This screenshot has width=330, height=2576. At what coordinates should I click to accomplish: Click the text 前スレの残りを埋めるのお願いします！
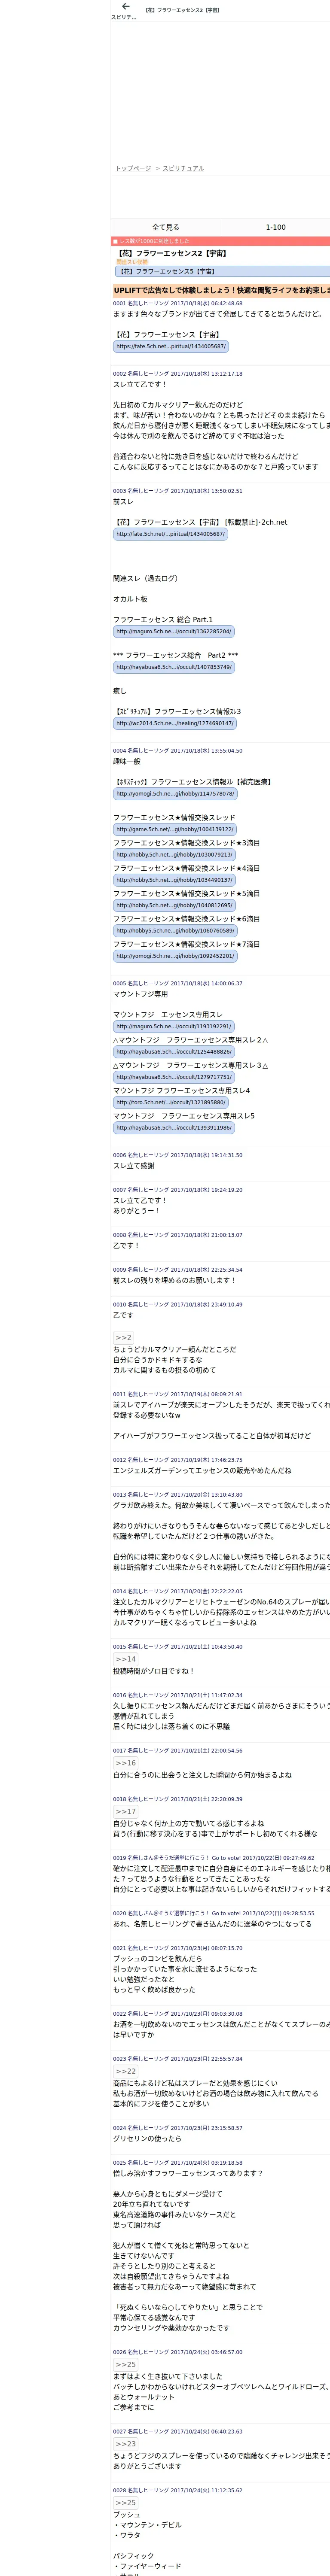(x=174, y=1280)
